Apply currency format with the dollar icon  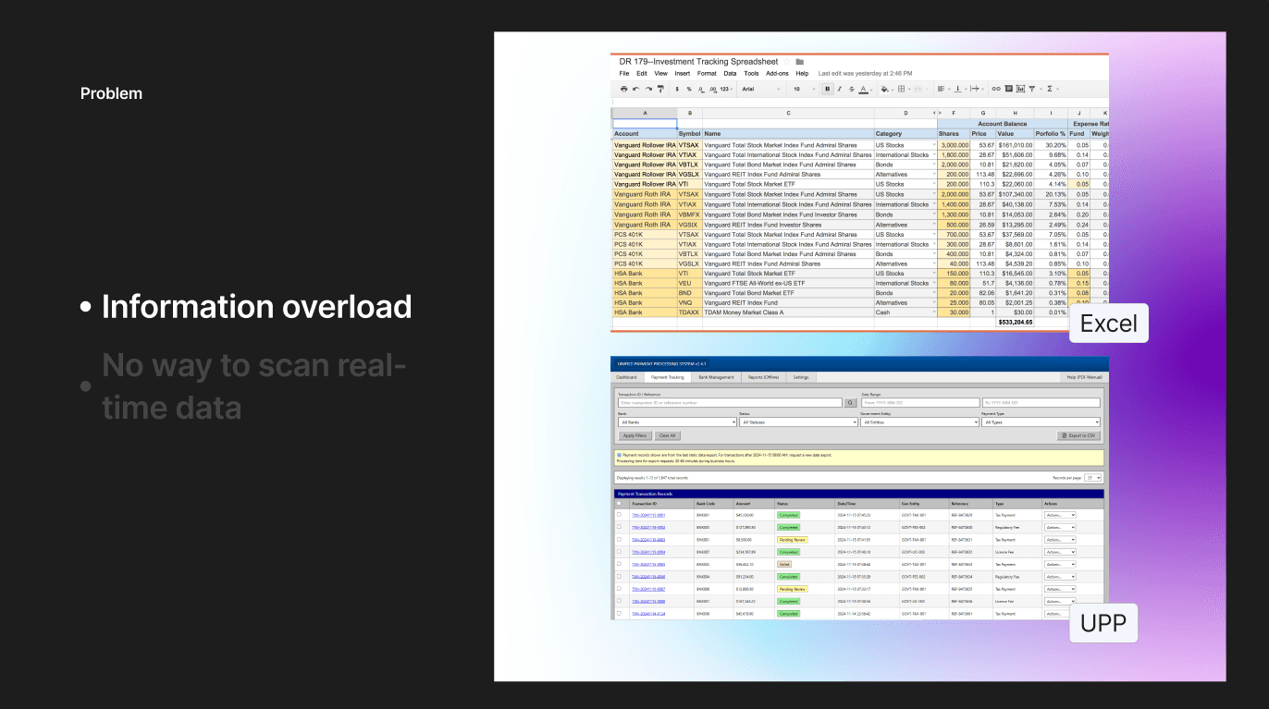tap(677, 89)
